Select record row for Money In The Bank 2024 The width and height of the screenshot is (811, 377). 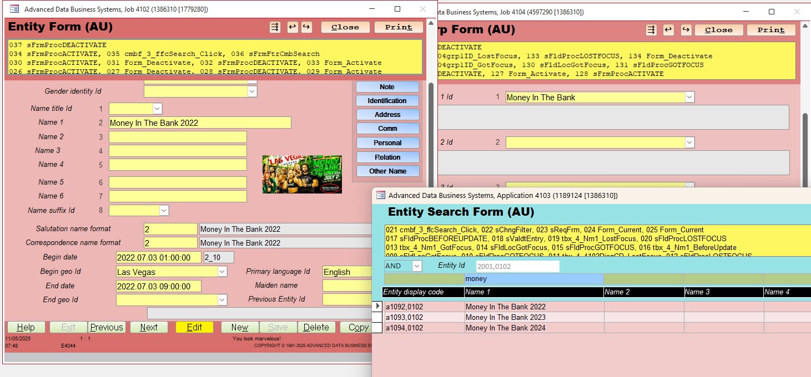click(377, 328)
